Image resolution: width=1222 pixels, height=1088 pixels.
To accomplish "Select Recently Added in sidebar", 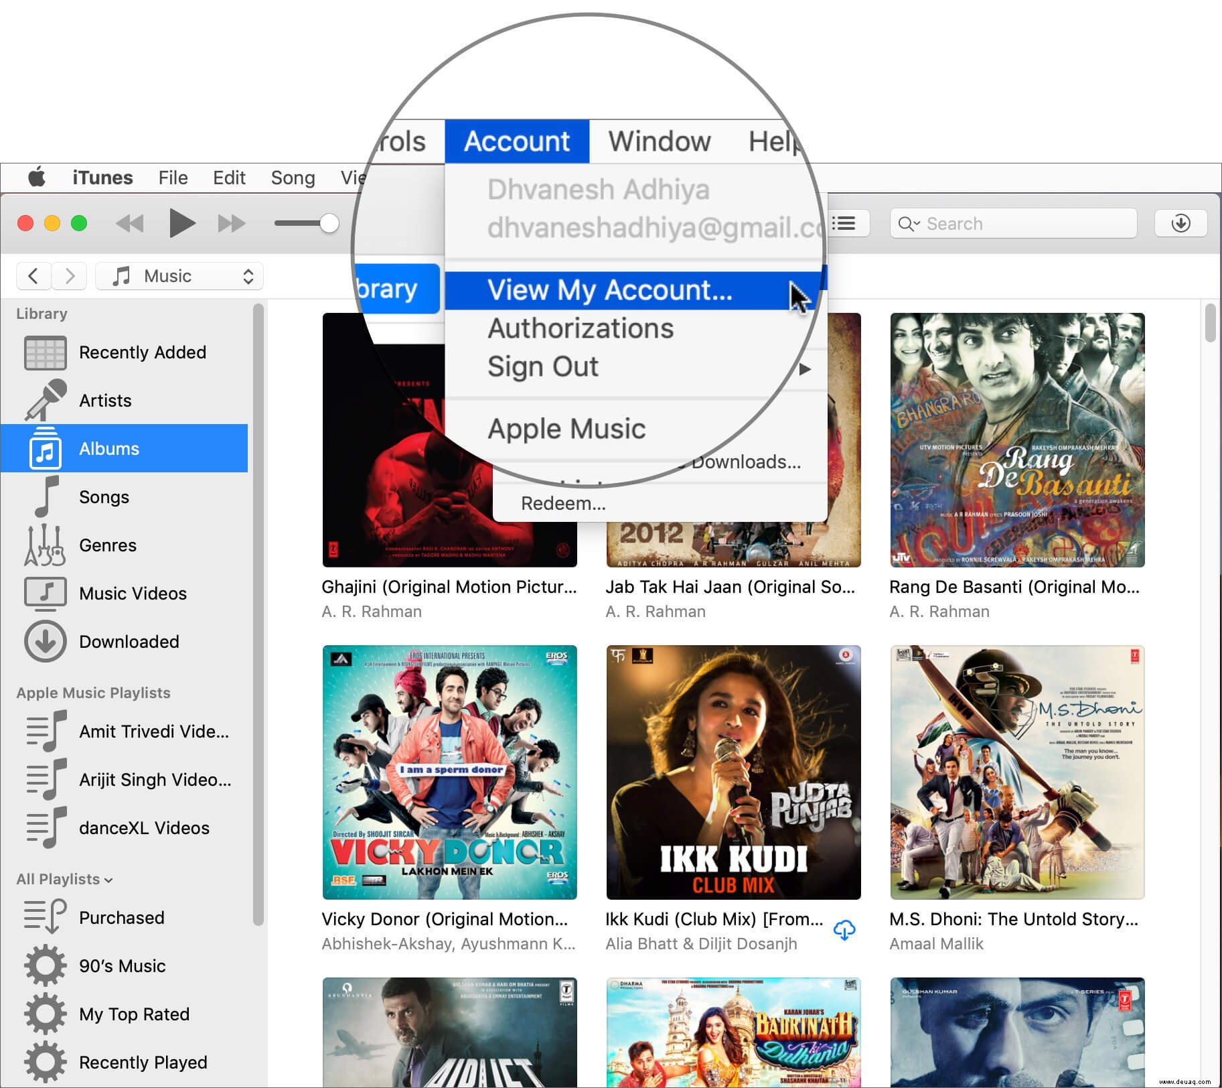I will point(125,352).
